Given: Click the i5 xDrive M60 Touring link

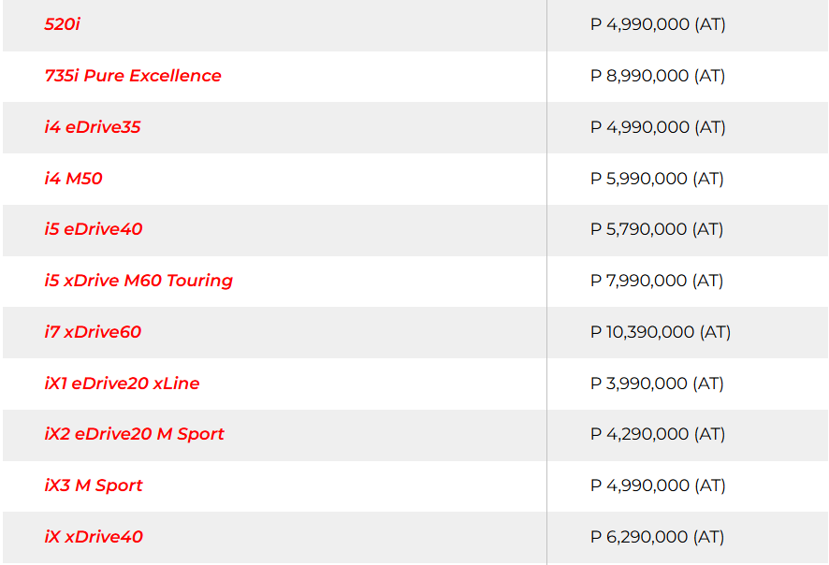Looking at the screenshot, I should pos(138,281).
